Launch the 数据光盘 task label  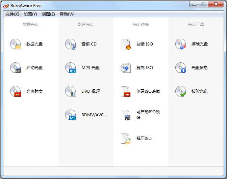click(34, 44)
